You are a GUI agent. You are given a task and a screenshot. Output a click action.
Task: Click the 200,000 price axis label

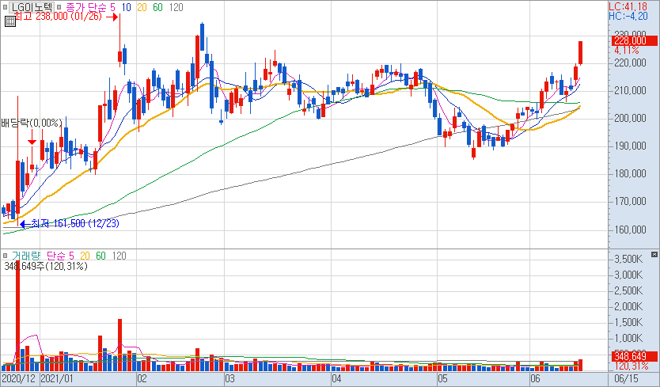point(630,119)
